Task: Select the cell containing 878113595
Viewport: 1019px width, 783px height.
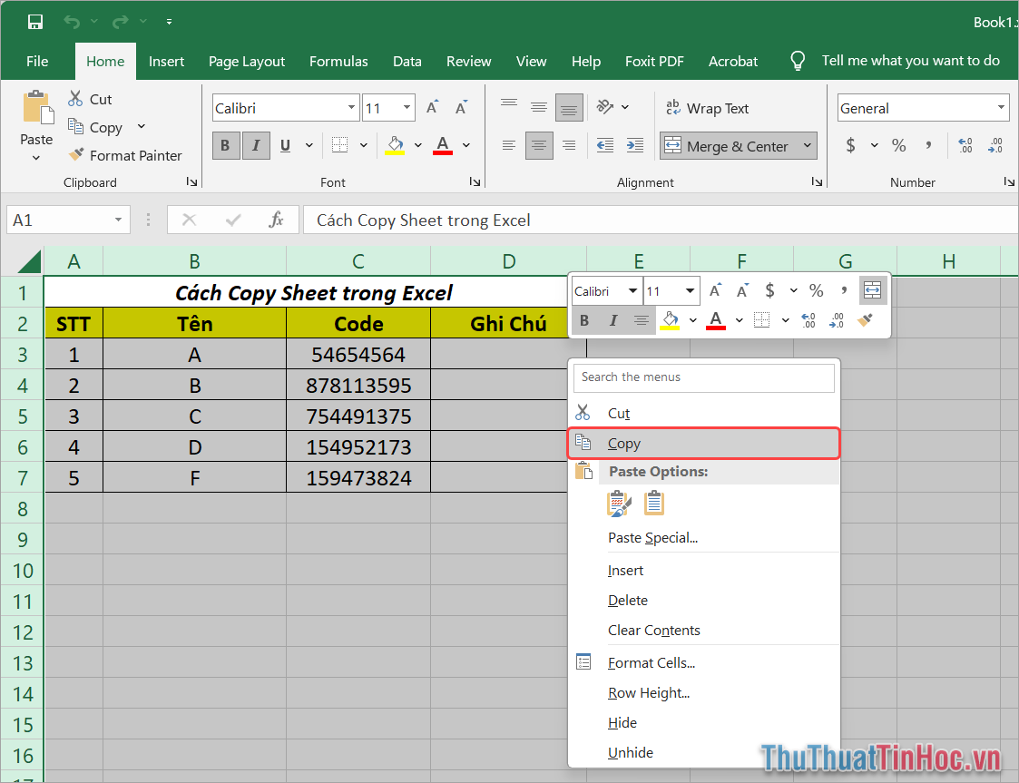Action: tap(358, 386)
